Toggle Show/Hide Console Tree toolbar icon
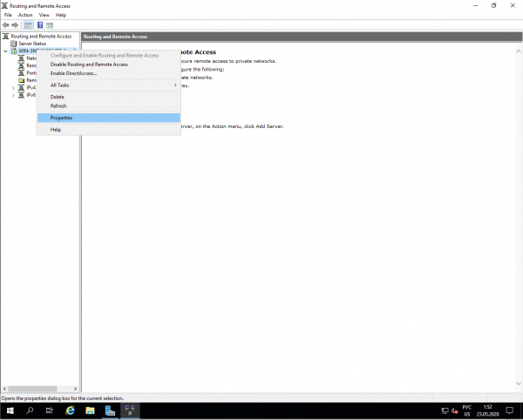Screen dimensions: 523x420 coord(28,25)
